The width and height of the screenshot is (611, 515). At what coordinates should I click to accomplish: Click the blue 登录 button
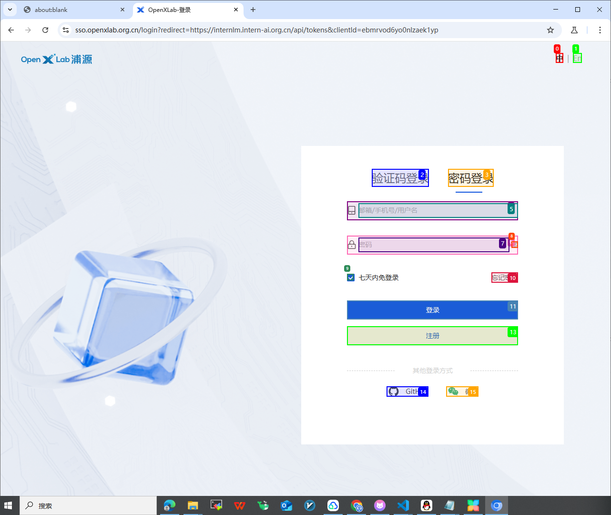(x=432, y=310)
